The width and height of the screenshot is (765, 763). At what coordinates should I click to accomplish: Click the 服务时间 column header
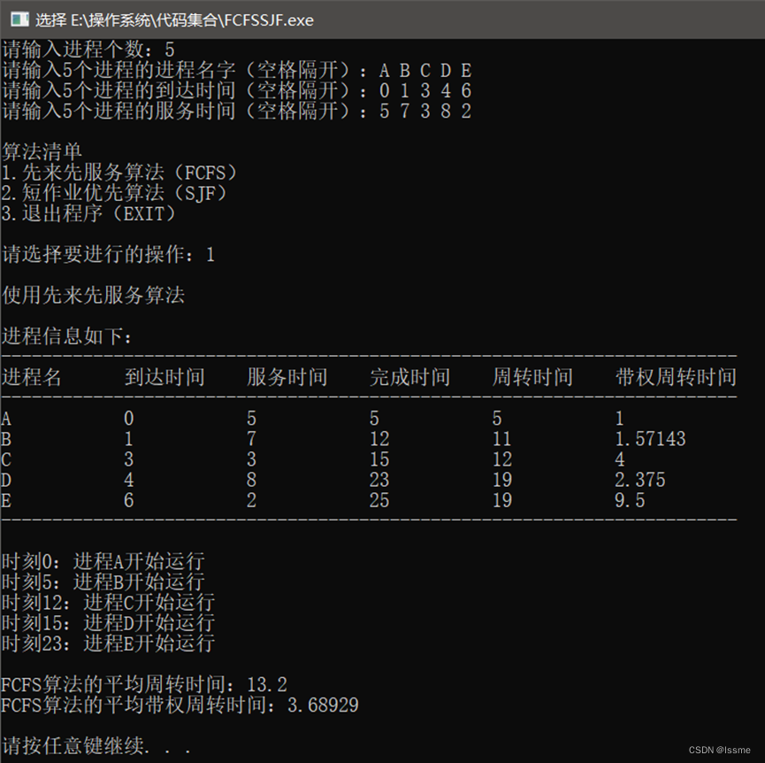pyautogui.click(x=287, y=377)
